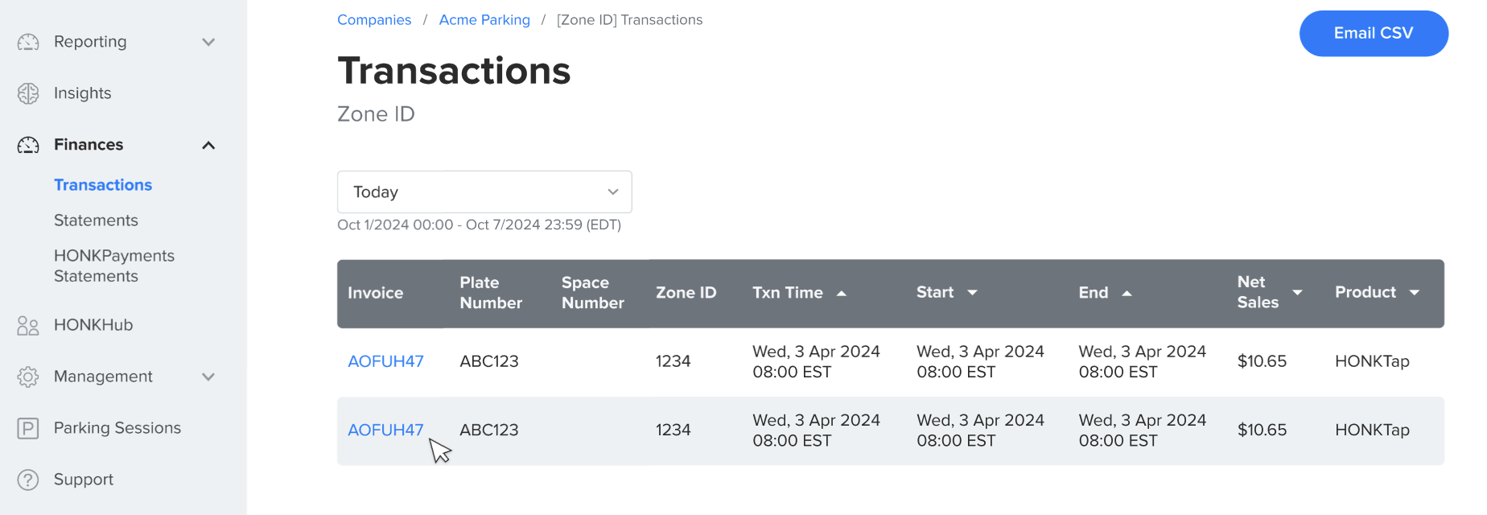Toggle the Start column sort order
The image size is (1487, 515).
click(974, 293)
